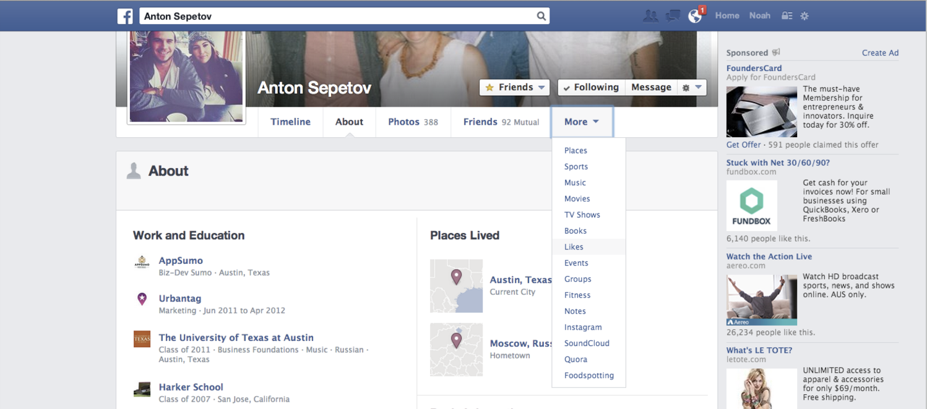Image resolution: width=927 pixels, height=409 pixels.
Task: Select Instagram from More menu
Action: point(589,327)
